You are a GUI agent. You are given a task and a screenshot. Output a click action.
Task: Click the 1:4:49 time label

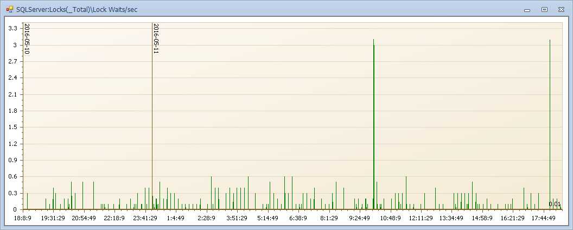point(176,218)
